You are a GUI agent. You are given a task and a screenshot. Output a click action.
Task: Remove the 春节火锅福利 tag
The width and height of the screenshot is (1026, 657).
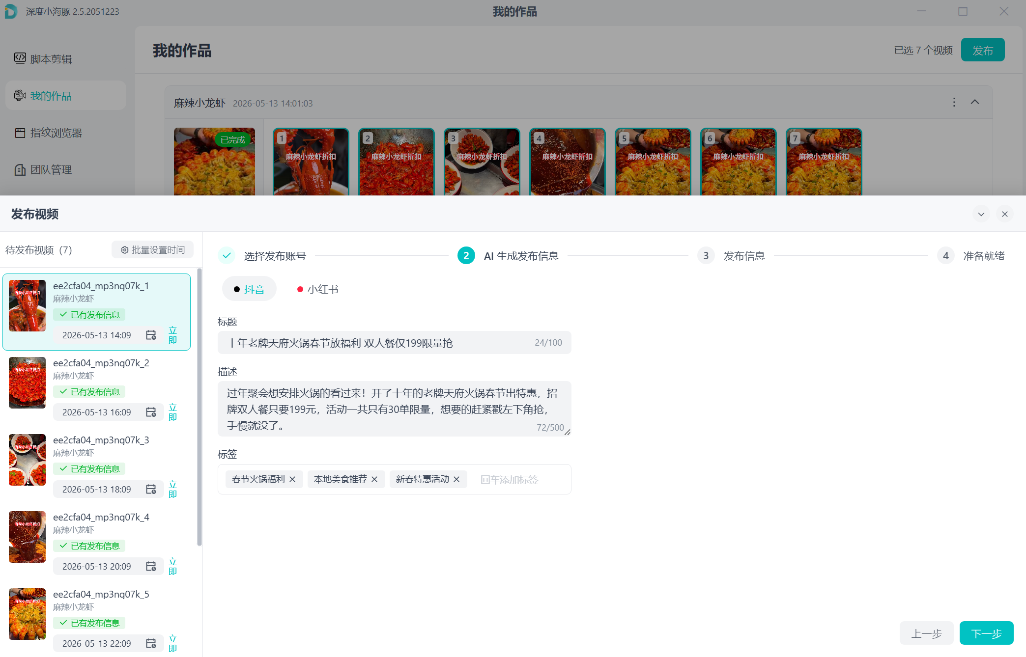(x=292, y=479)
